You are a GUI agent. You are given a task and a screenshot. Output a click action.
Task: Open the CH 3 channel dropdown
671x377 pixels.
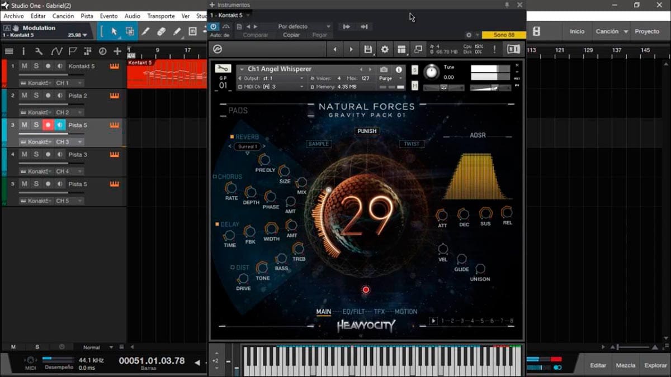tap(69, 142)
